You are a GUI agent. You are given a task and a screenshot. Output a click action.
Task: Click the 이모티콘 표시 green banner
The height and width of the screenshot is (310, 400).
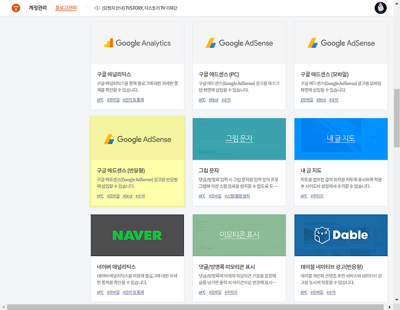(x=239, y=235)
